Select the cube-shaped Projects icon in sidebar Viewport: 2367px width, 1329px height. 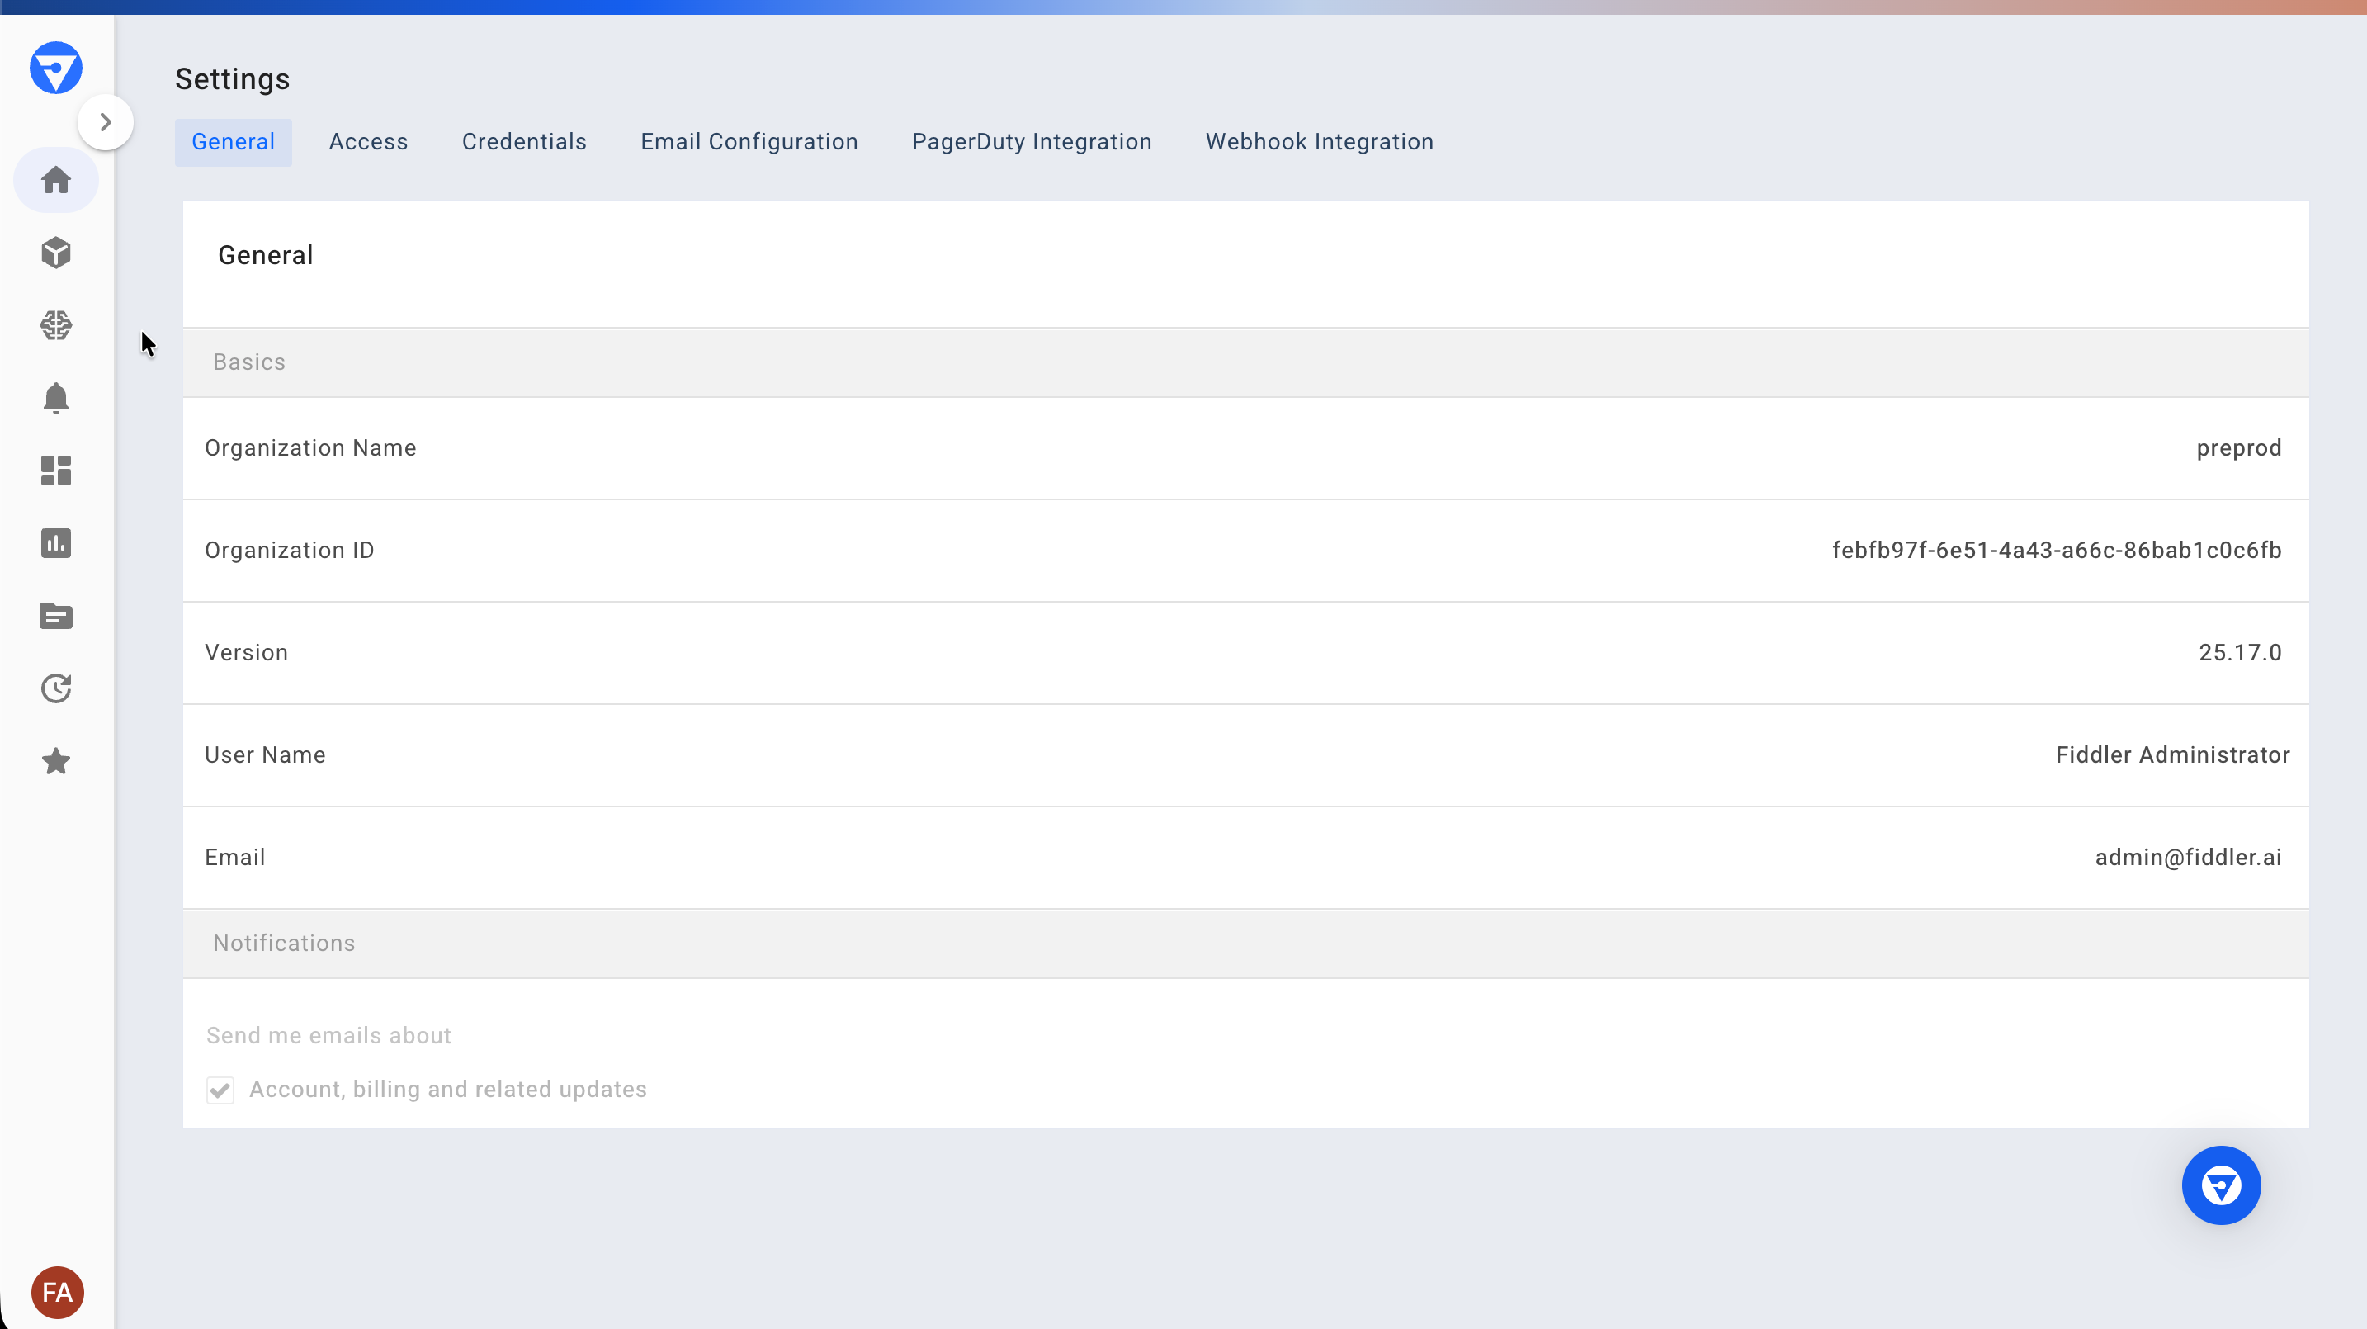(x=56, y=253)
